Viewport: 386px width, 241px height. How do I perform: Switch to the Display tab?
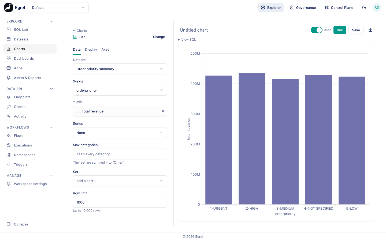pyautogui.click(x=91, y=50)
